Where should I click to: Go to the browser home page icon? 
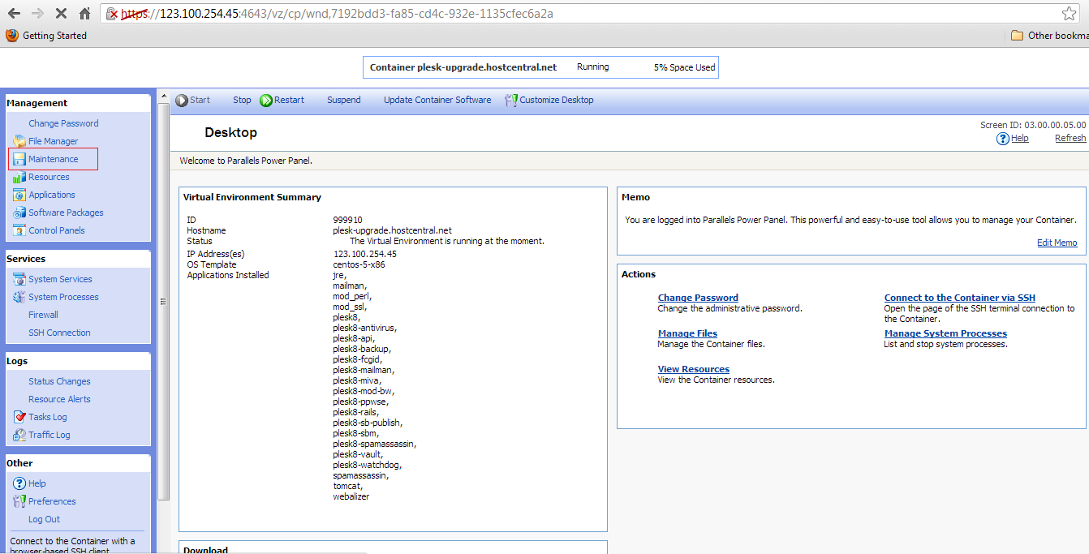coord(84,14)
